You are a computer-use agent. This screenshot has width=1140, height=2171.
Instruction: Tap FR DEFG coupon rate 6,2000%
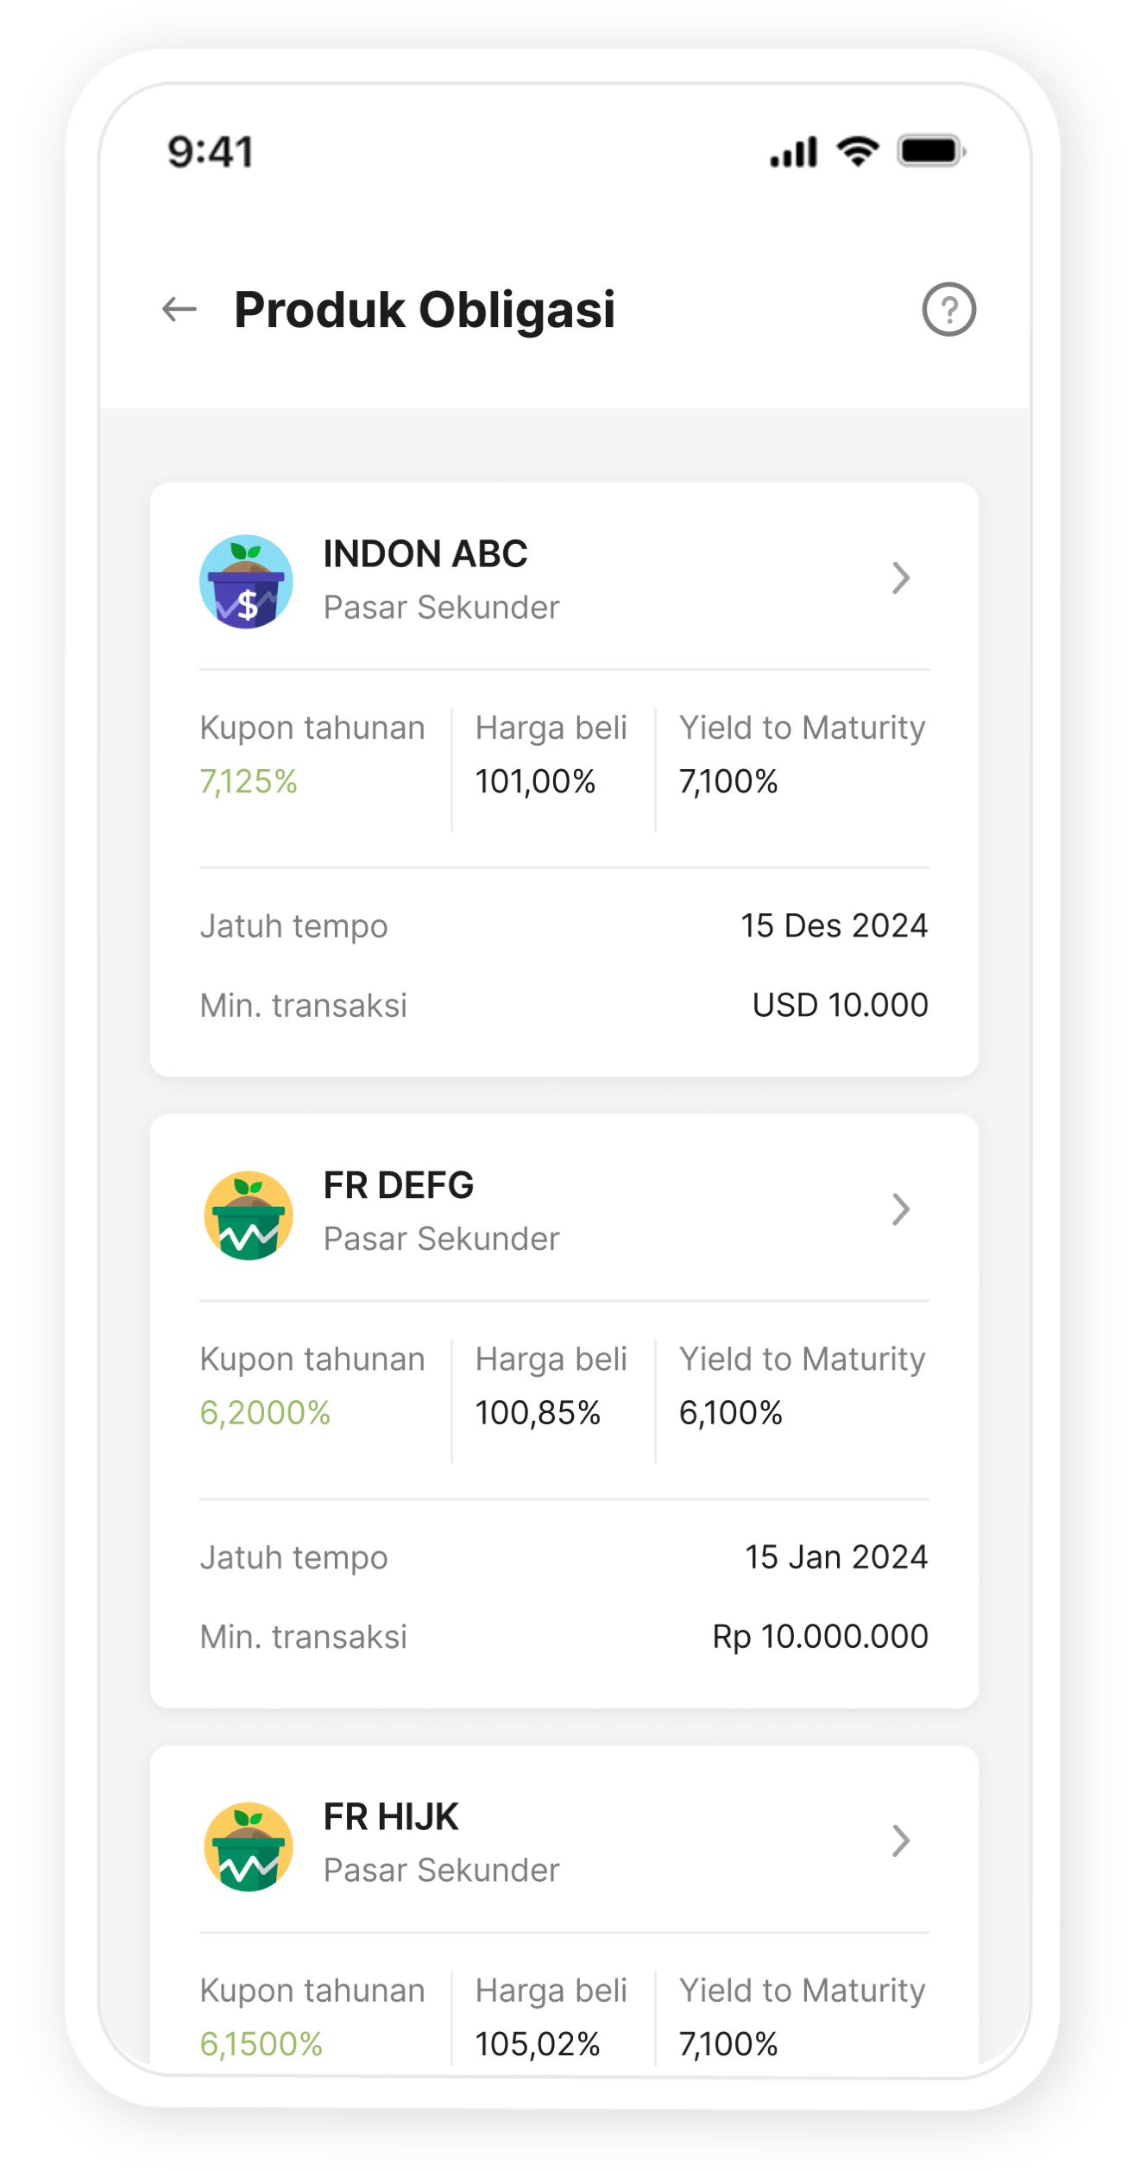tap(265, 1412)
